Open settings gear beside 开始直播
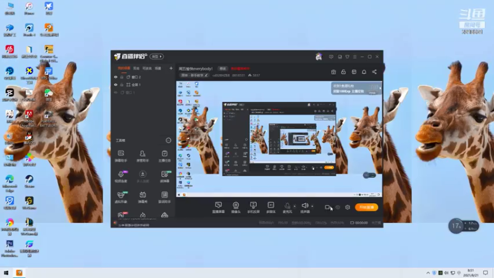This screenshot has width=494, height=278. point(348,207)
